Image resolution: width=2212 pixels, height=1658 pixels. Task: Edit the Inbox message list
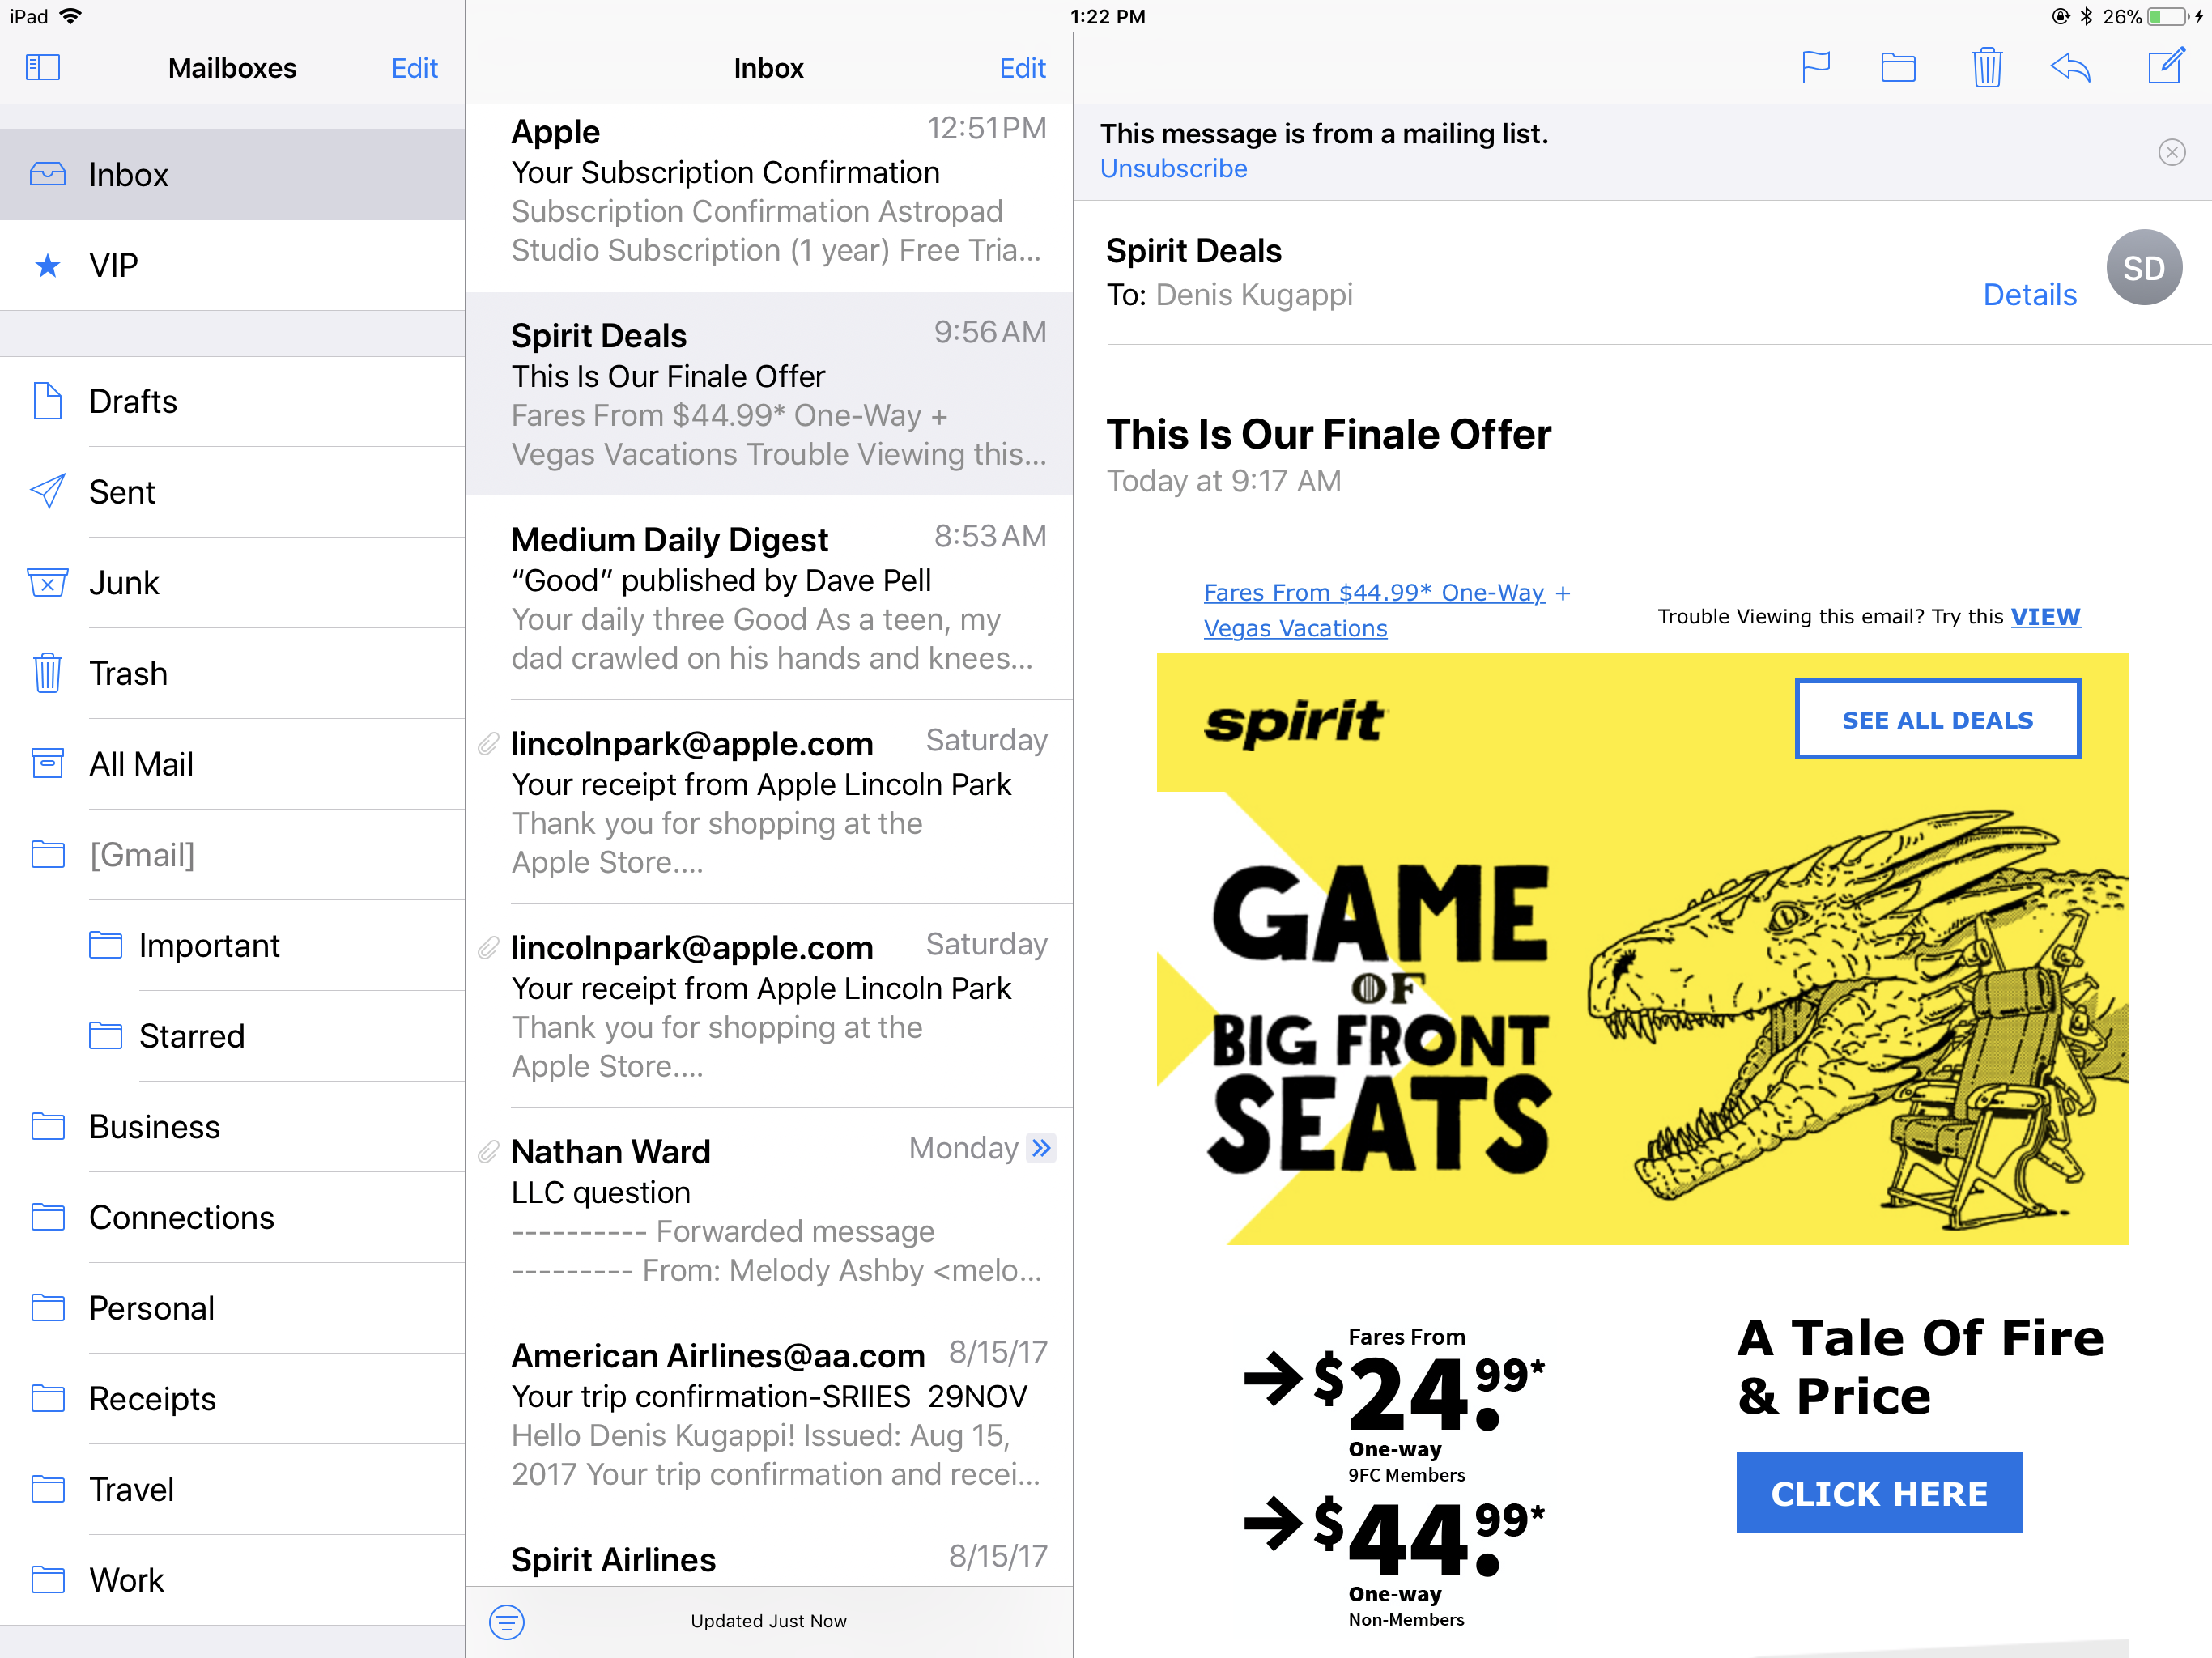tap(1022, 68)
